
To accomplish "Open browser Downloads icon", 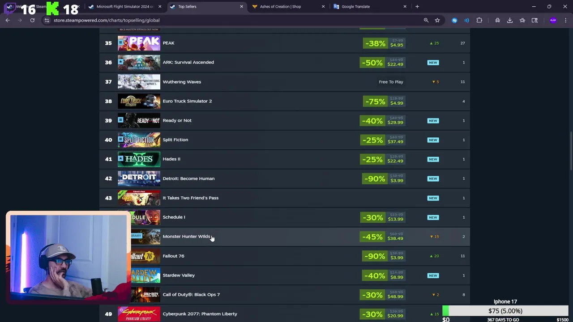I will pyautogui.click(x=510, y=20).
